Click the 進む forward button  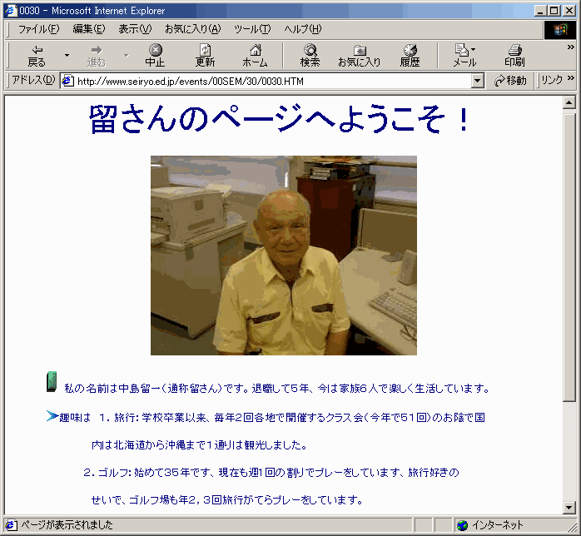coord(97,56)
